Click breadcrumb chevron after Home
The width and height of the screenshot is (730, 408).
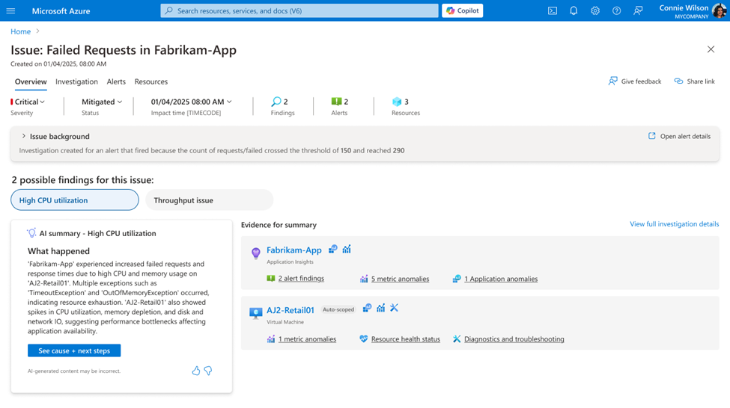coord(38,31)
